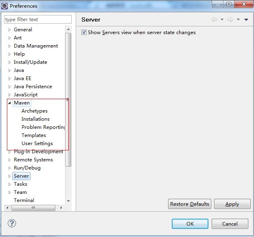Click the Restore Defaults button

pyautogui.click(x=190, y=204)
